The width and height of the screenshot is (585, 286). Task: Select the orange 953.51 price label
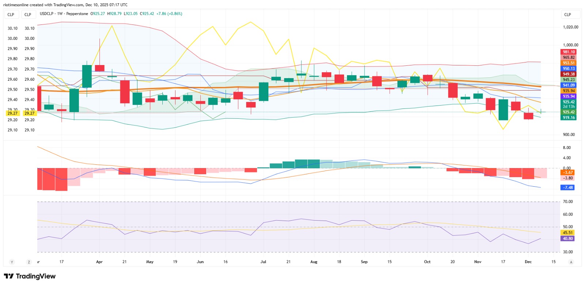(x=569, y=63)
